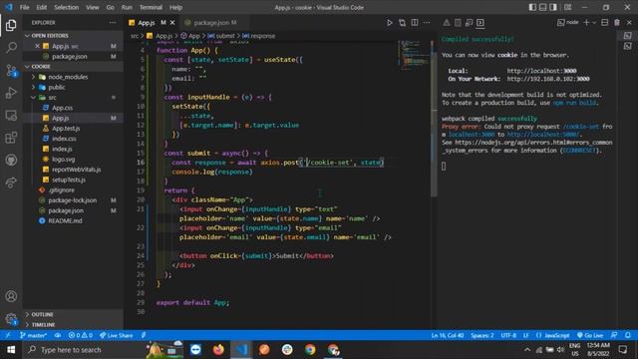Open the File menu
Viewport: 638px width, 359px height.
click(24, 7)
